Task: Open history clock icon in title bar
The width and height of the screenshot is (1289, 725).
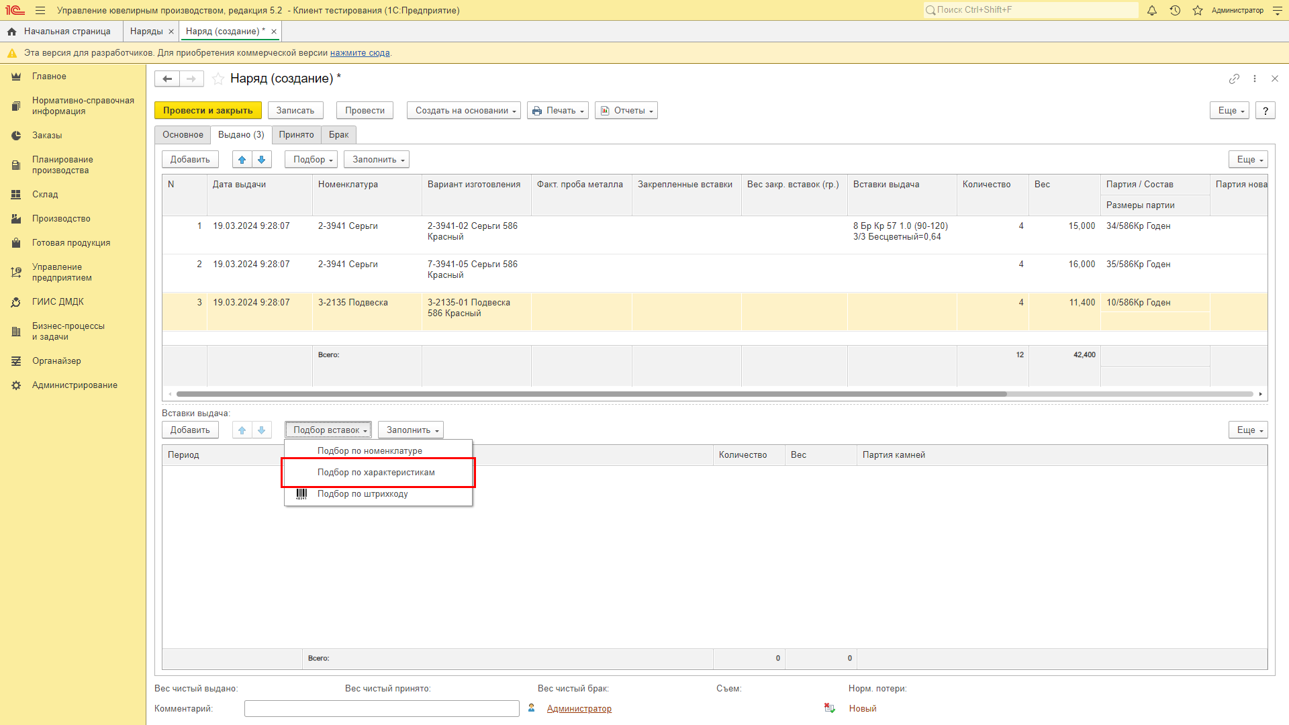Action: [1175, 10]
